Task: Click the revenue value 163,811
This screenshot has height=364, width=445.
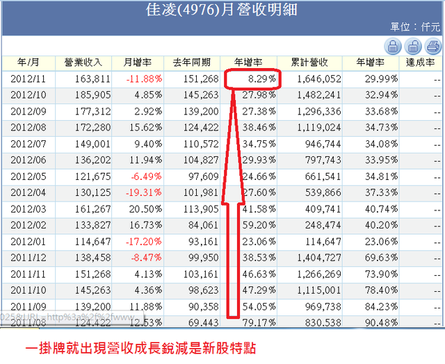Action: [x=92, y=78]
